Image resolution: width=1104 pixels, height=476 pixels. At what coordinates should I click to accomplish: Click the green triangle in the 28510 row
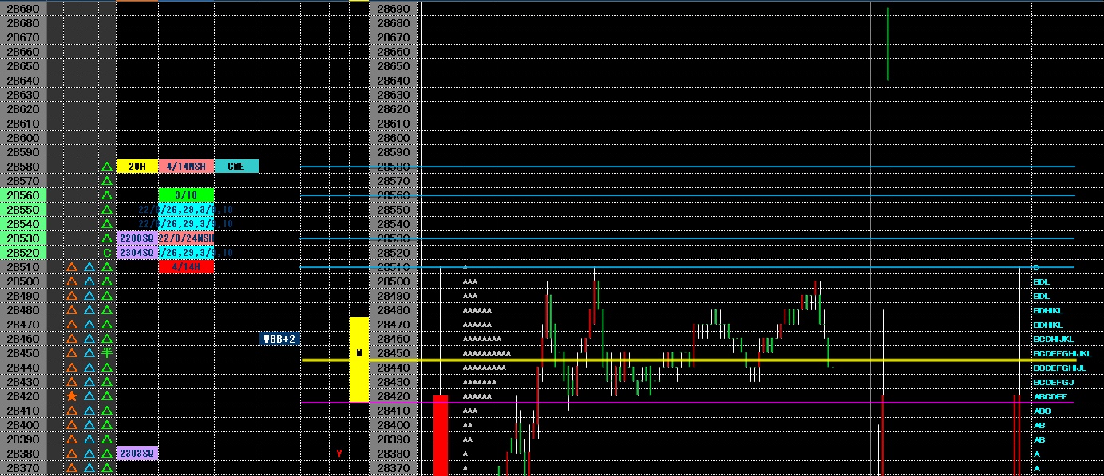pos(107,267)
